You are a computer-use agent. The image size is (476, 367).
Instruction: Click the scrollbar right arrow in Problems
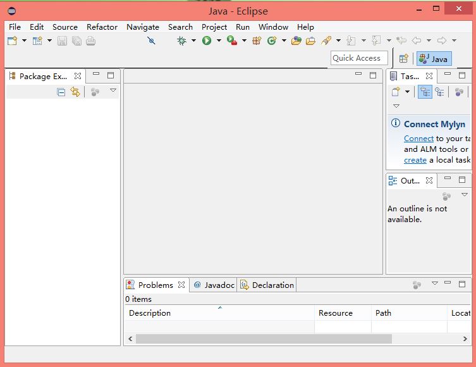point(465,339)
